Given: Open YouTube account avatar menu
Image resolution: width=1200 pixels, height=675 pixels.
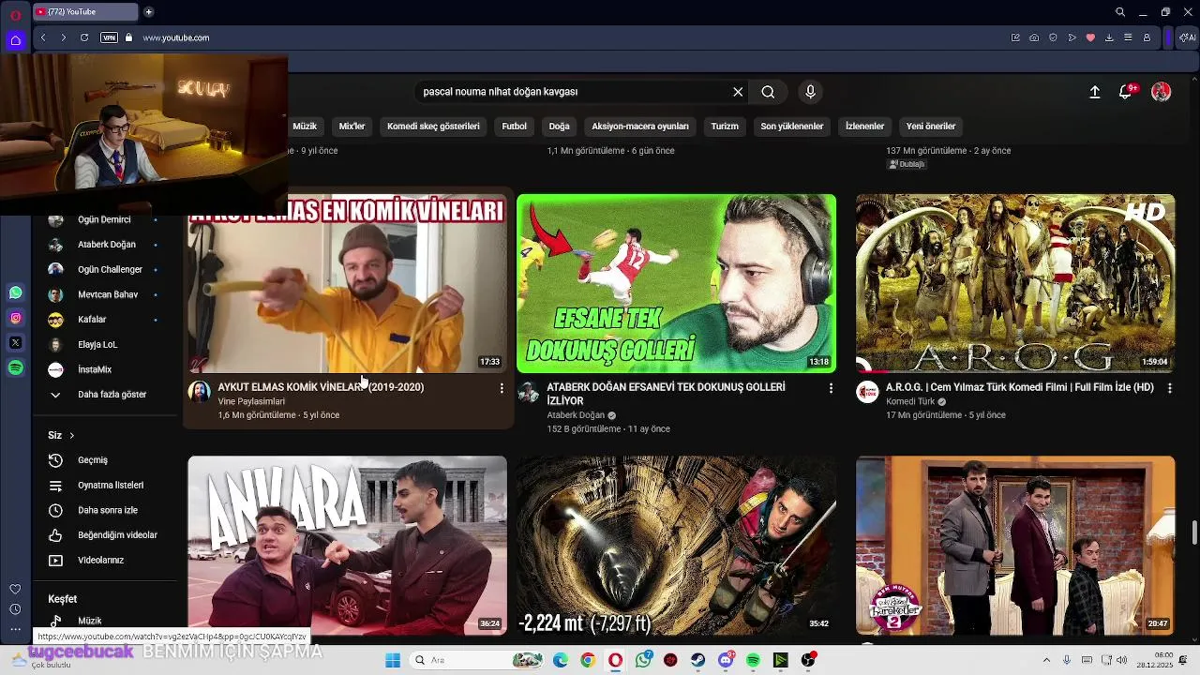Looking at the screenshot, I should click(x=1162, y=92).
